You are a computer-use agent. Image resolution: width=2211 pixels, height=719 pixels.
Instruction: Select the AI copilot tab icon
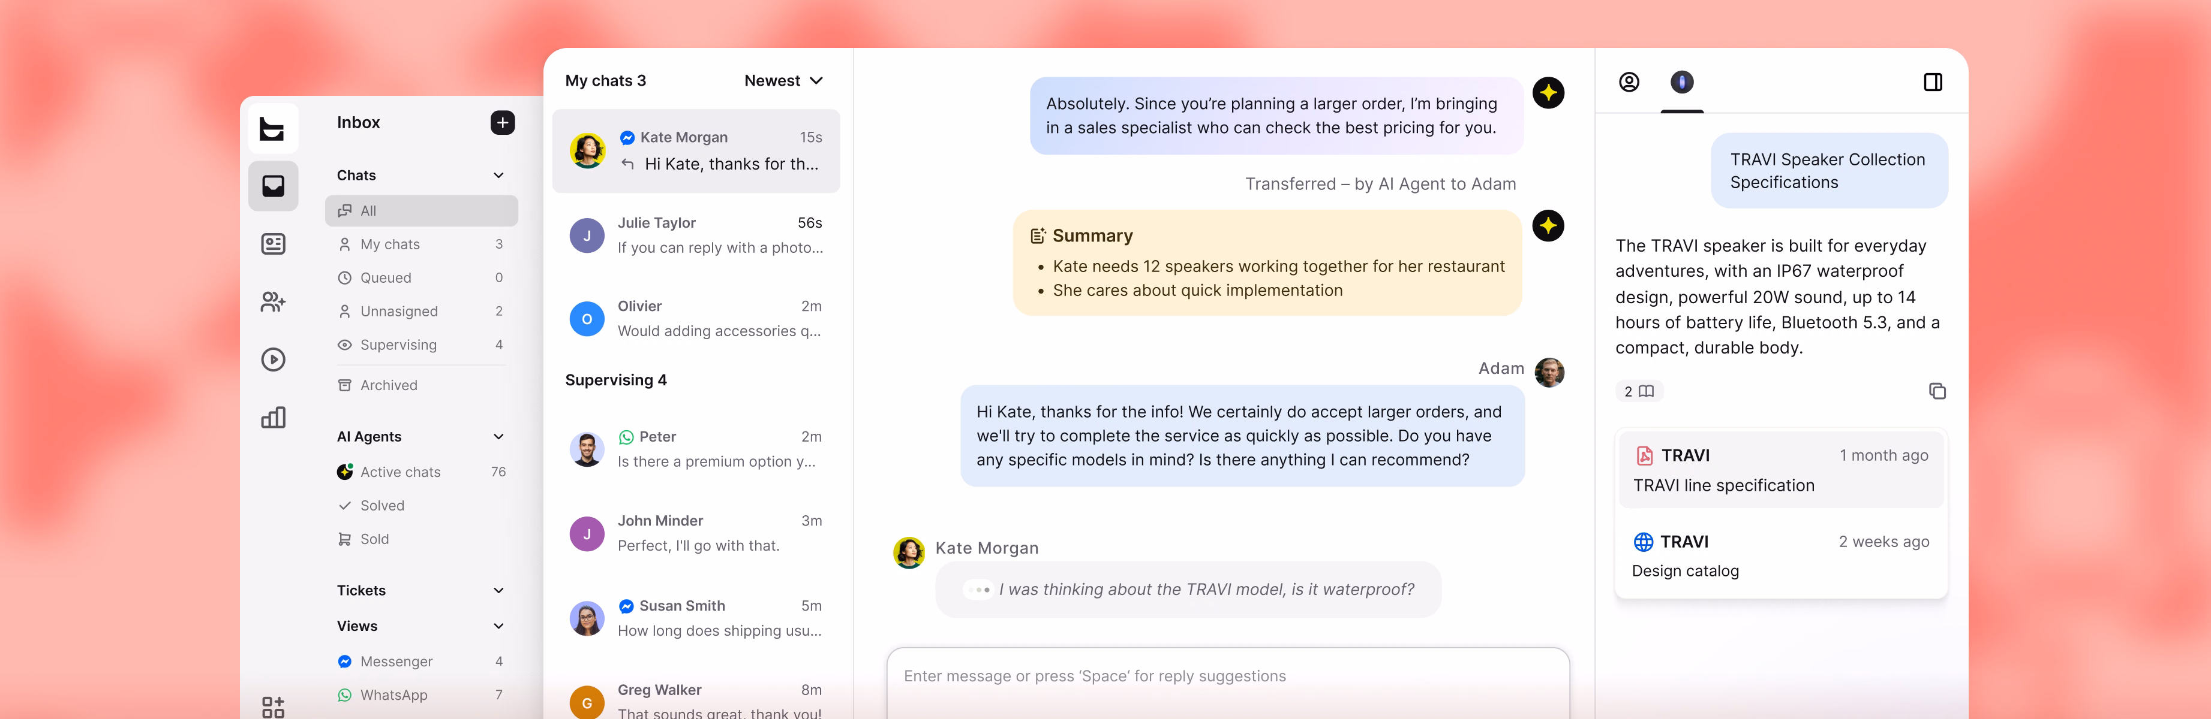tap(1681, 82)
